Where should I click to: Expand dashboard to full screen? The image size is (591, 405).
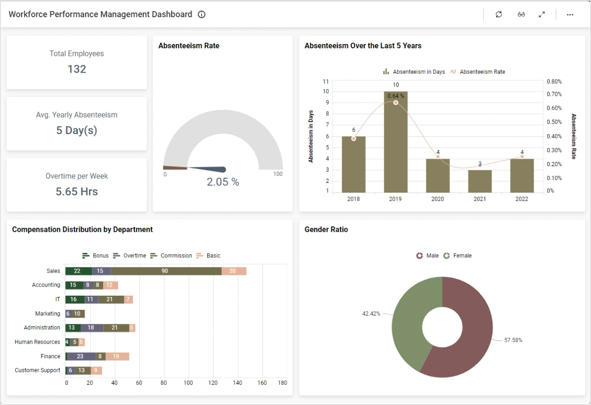coord(542,14)
